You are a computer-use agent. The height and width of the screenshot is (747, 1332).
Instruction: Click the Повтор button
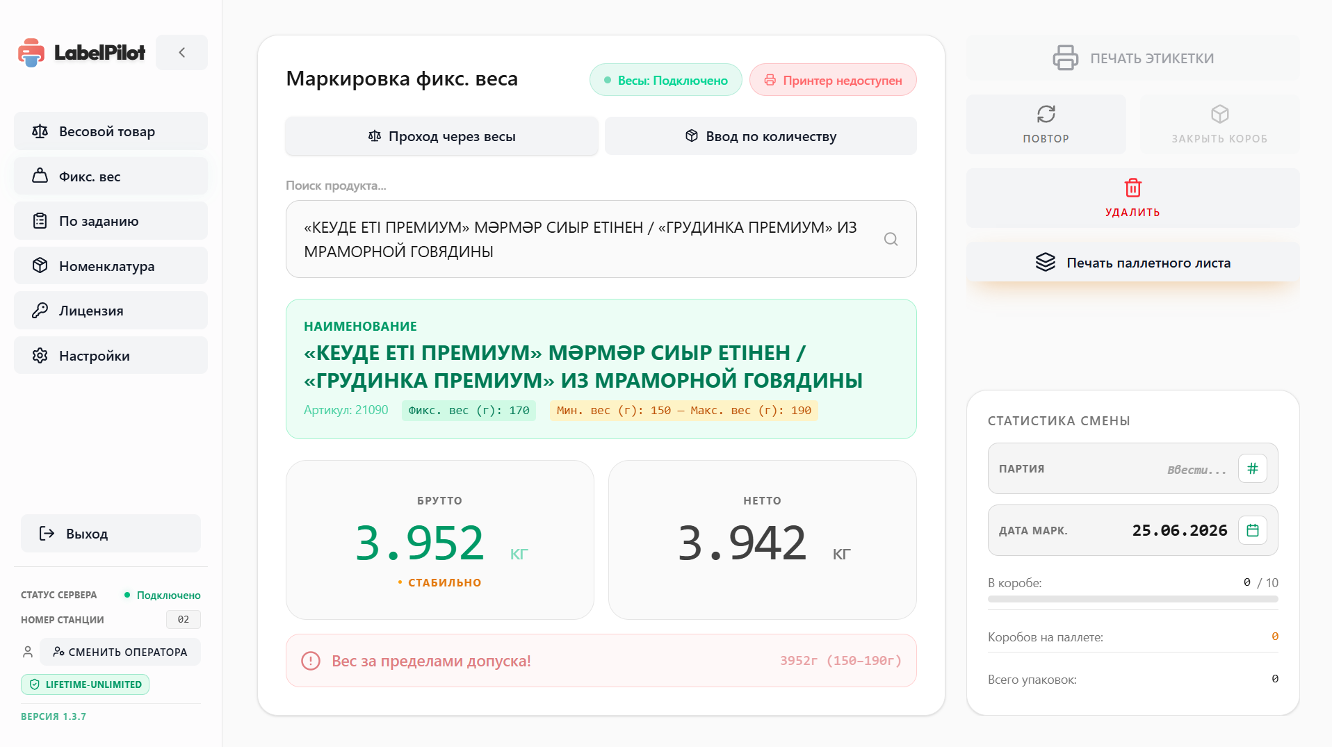[x=1046, y=124]
